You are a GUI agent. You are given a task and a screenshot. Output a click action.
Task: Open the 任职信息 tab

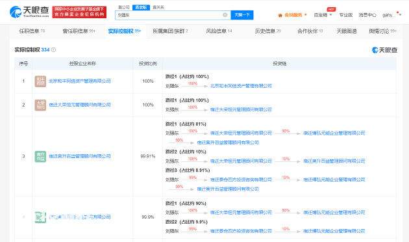tap(32, 31)
